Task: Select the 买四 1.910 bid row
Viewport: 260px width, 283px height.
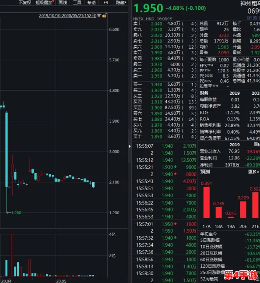Action: (x=165, y=102)
